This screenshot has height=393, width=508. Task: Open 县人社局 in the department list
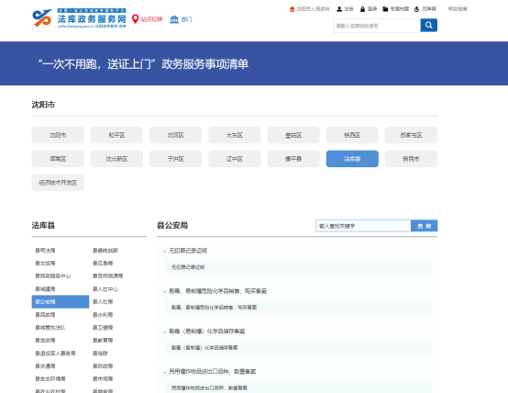(x=103, y=302)
